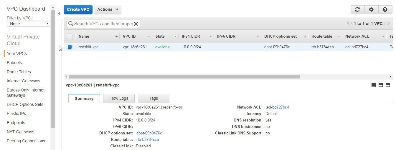Click the Create VPC button
Screen dimensions: 396x150
coord(78,9)
